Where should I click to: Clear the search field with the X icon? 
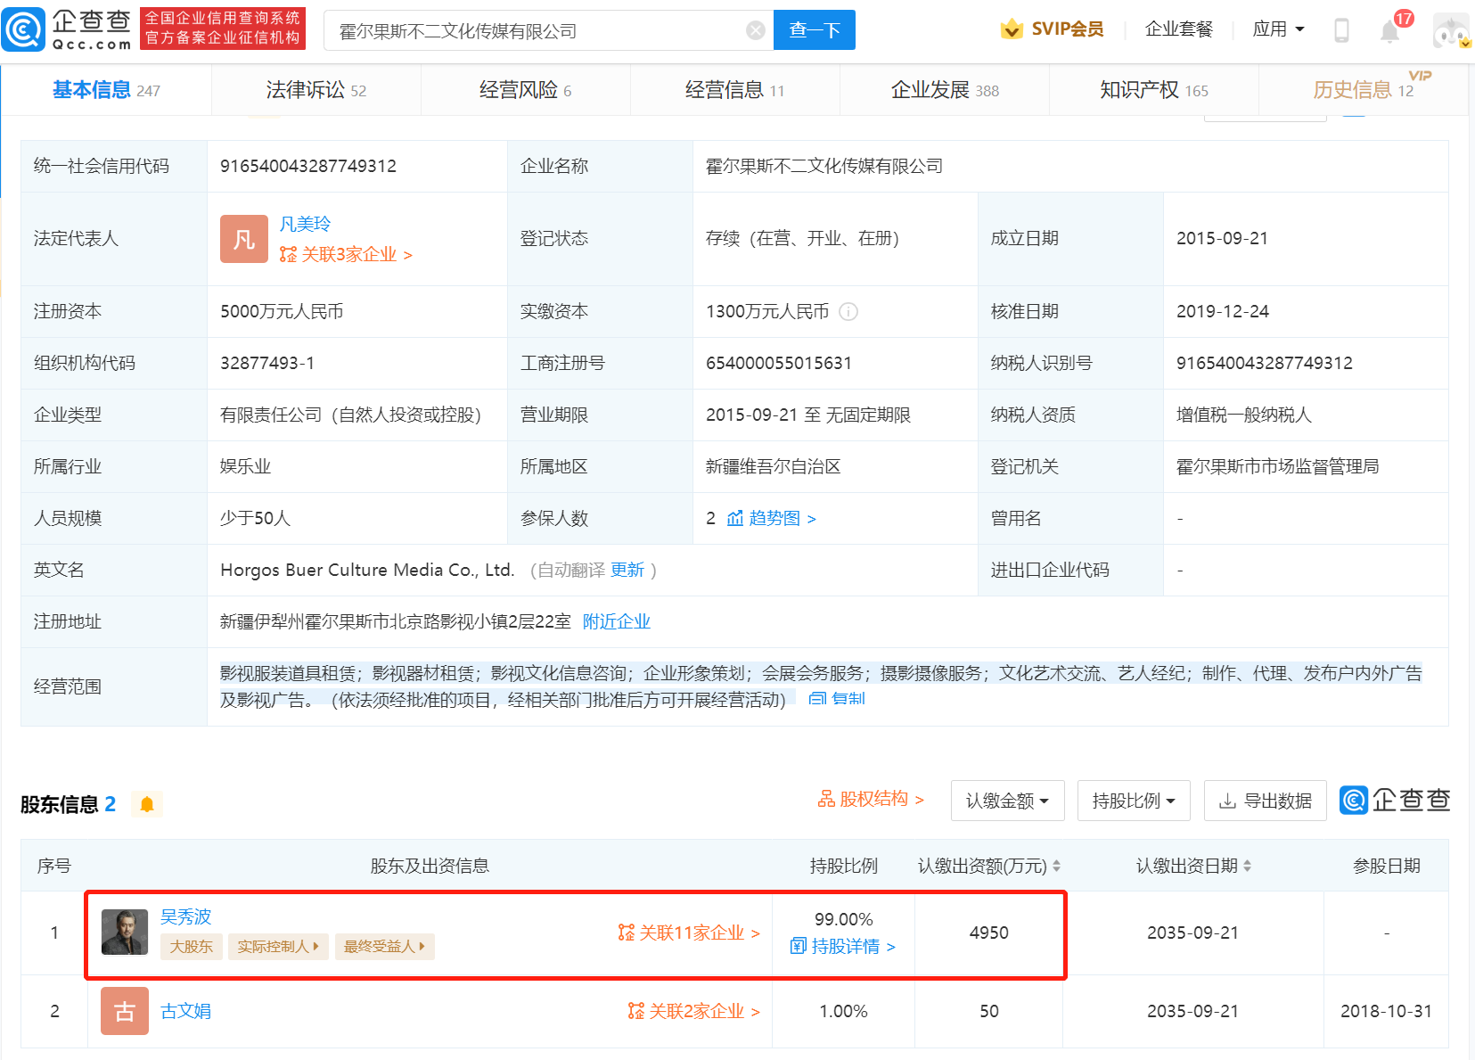click(756, 30)
